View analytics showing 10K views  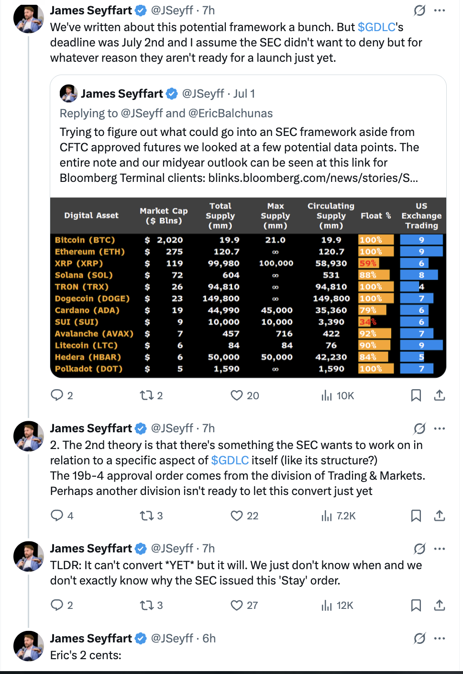(338, 395)
